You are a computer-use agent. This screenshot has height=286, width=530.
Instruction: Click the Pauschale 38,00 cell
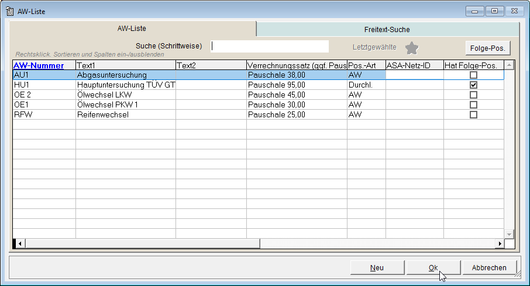click(x=297, y=75)
